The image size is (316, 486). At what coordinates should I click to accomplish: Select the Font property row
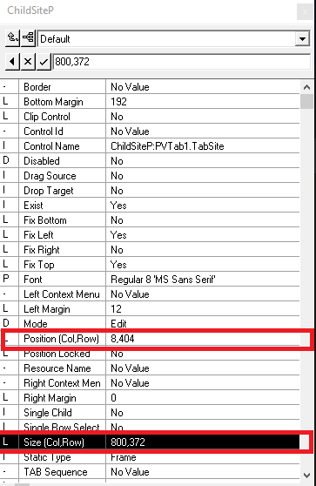(x=150, y=280)
